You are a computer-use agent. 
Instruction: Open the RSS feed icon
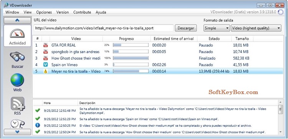coord(18,104)
